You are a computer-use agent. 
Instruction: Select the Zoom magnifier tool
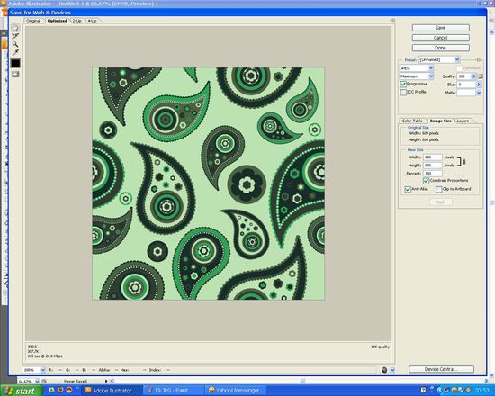click(15, 44)
